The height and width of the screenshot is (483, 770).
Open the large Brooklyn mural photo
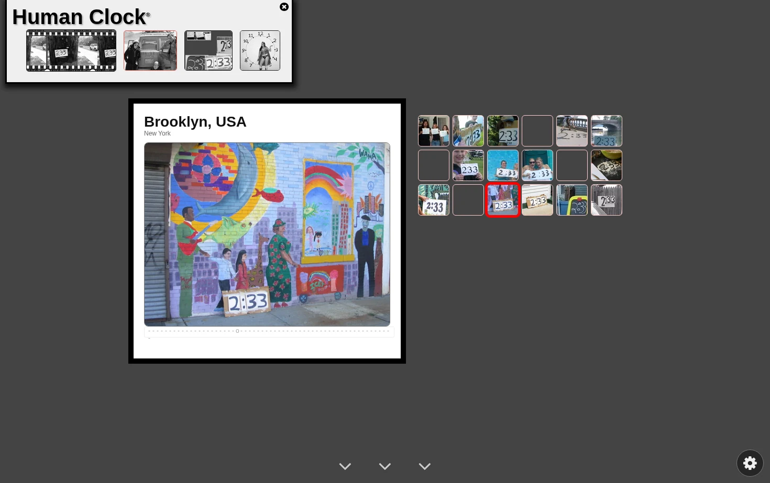[x=267, y=234]
